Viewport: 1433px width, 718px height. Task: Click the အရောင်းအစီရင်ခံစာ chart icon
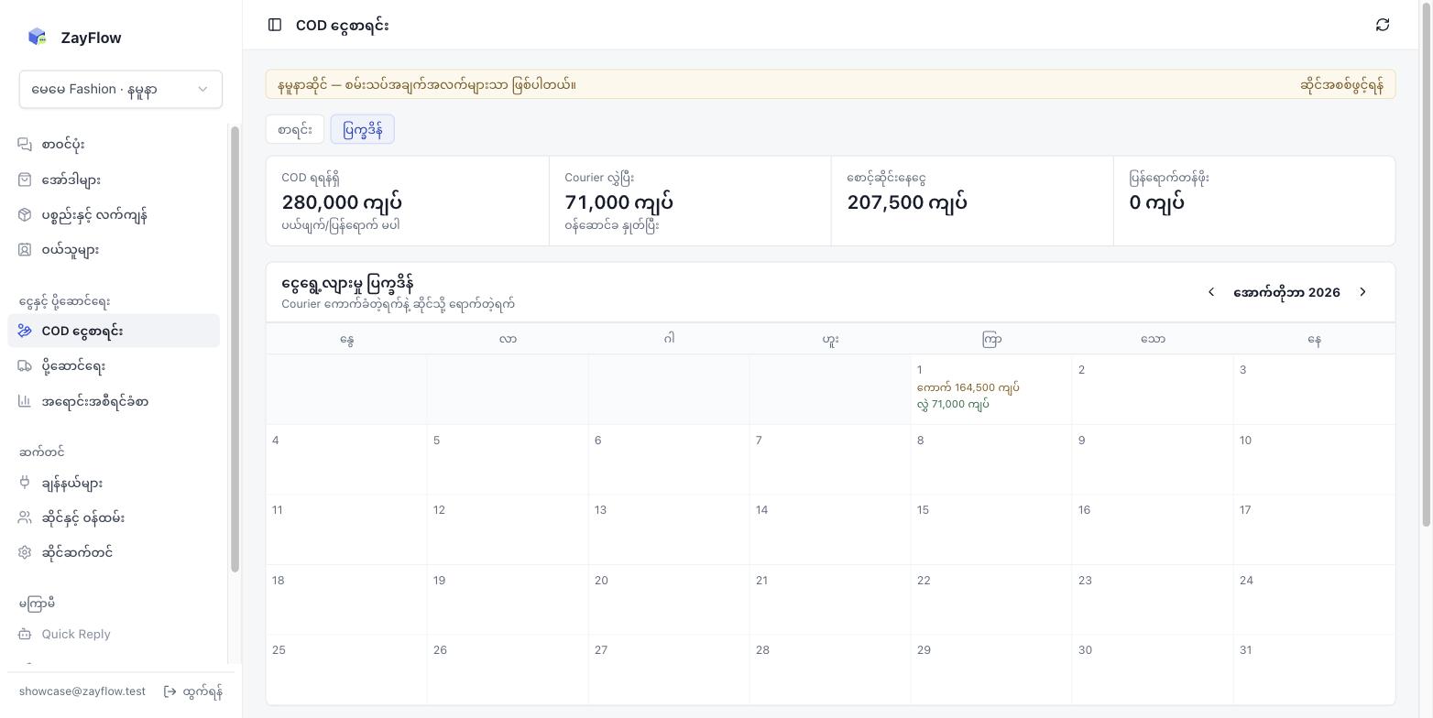pos(25,401)
